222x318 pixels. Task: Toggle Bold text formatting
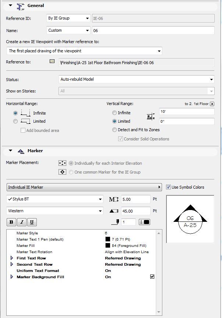[x=11, y=222]
